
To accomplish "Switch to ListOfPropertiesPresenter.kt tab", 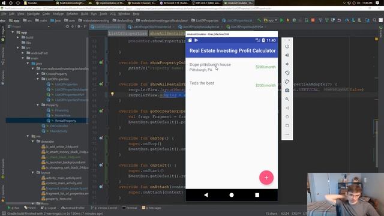I will [151, 26].
